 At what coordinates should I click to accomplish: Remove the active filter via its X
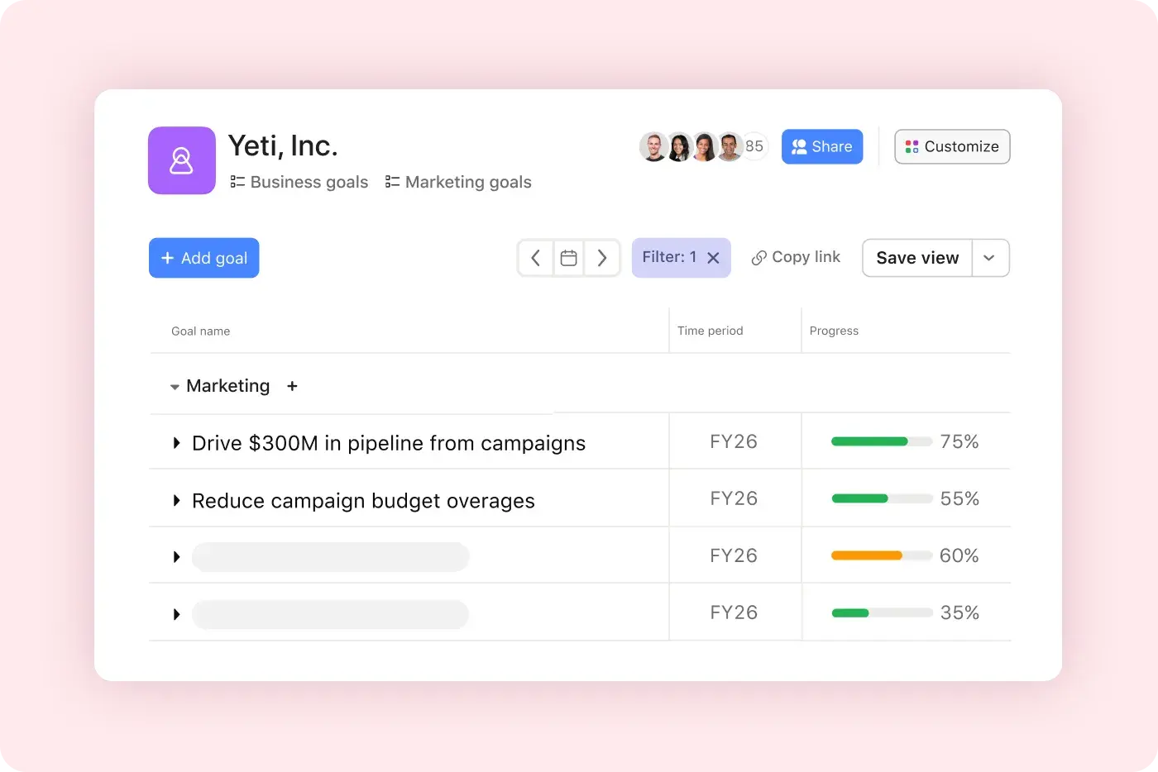pos(713,257)
